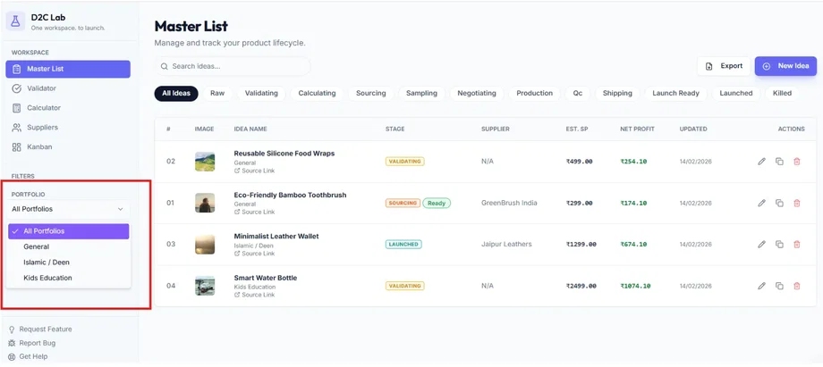The height and width of the screenshot is (367, 823).
Task: Delete the Minimalist Leather Wallet entry
Action: [x=797, y=245]
